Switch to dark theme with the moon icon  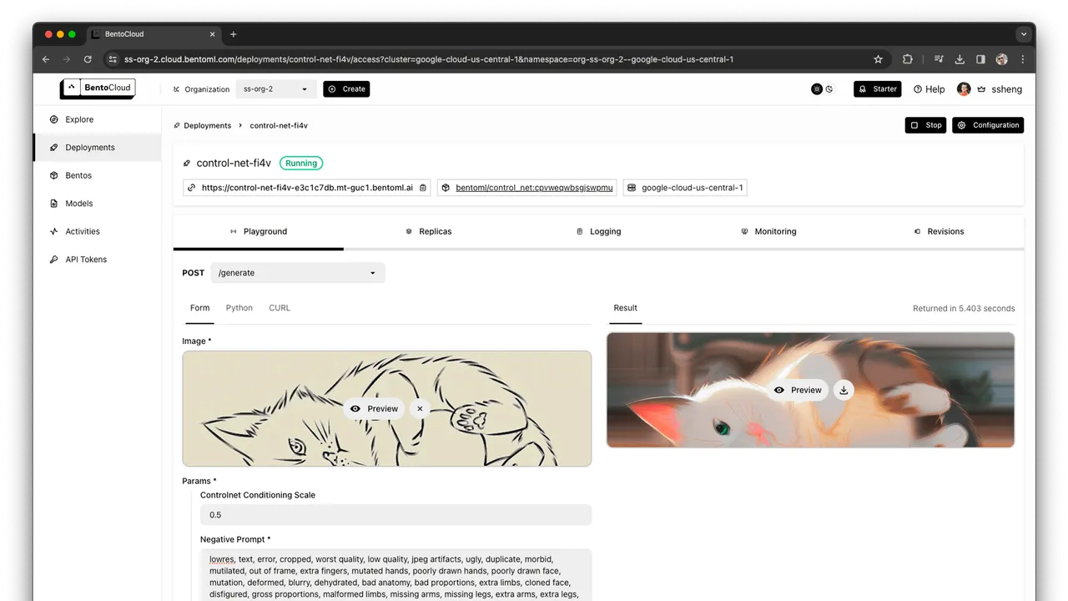pos(829,89)
